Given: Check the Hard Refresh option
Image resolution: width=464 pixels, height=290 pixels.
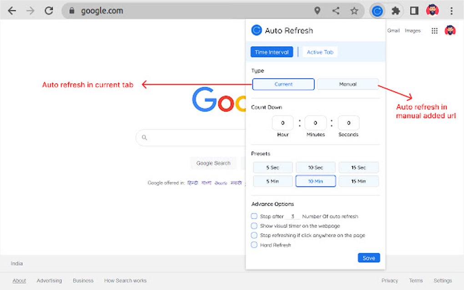Looking at the screenshot, I should 254,245.
